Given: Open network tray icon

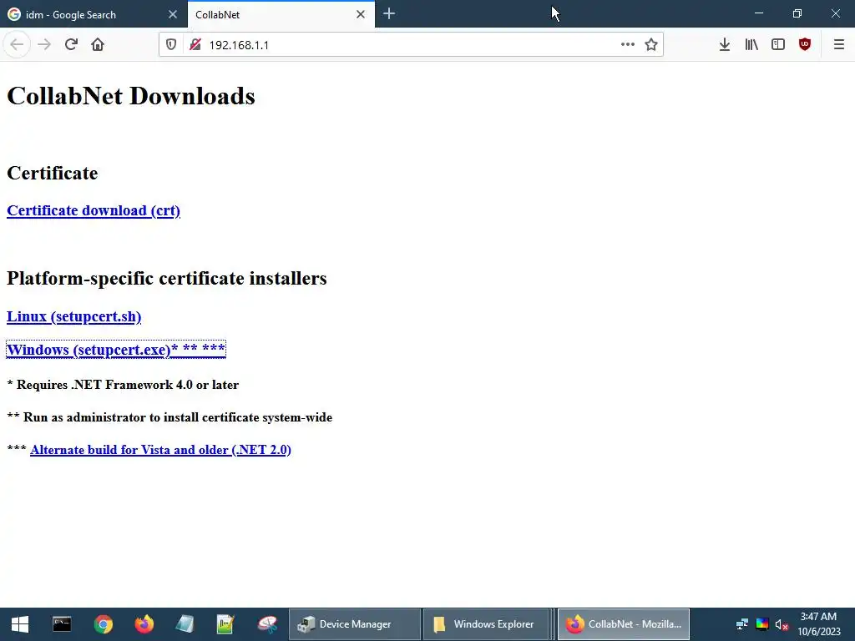Looking at the screenshot, I should [741, 624].
